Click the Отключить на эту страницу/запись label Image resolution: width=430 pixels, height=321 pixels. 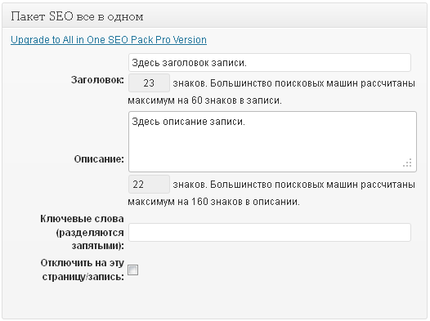coord(83,270)
